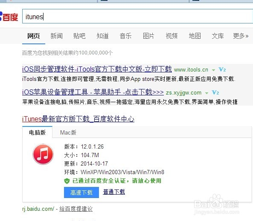
Task: Switch to the 视频 search category
Action: (172, 36)
